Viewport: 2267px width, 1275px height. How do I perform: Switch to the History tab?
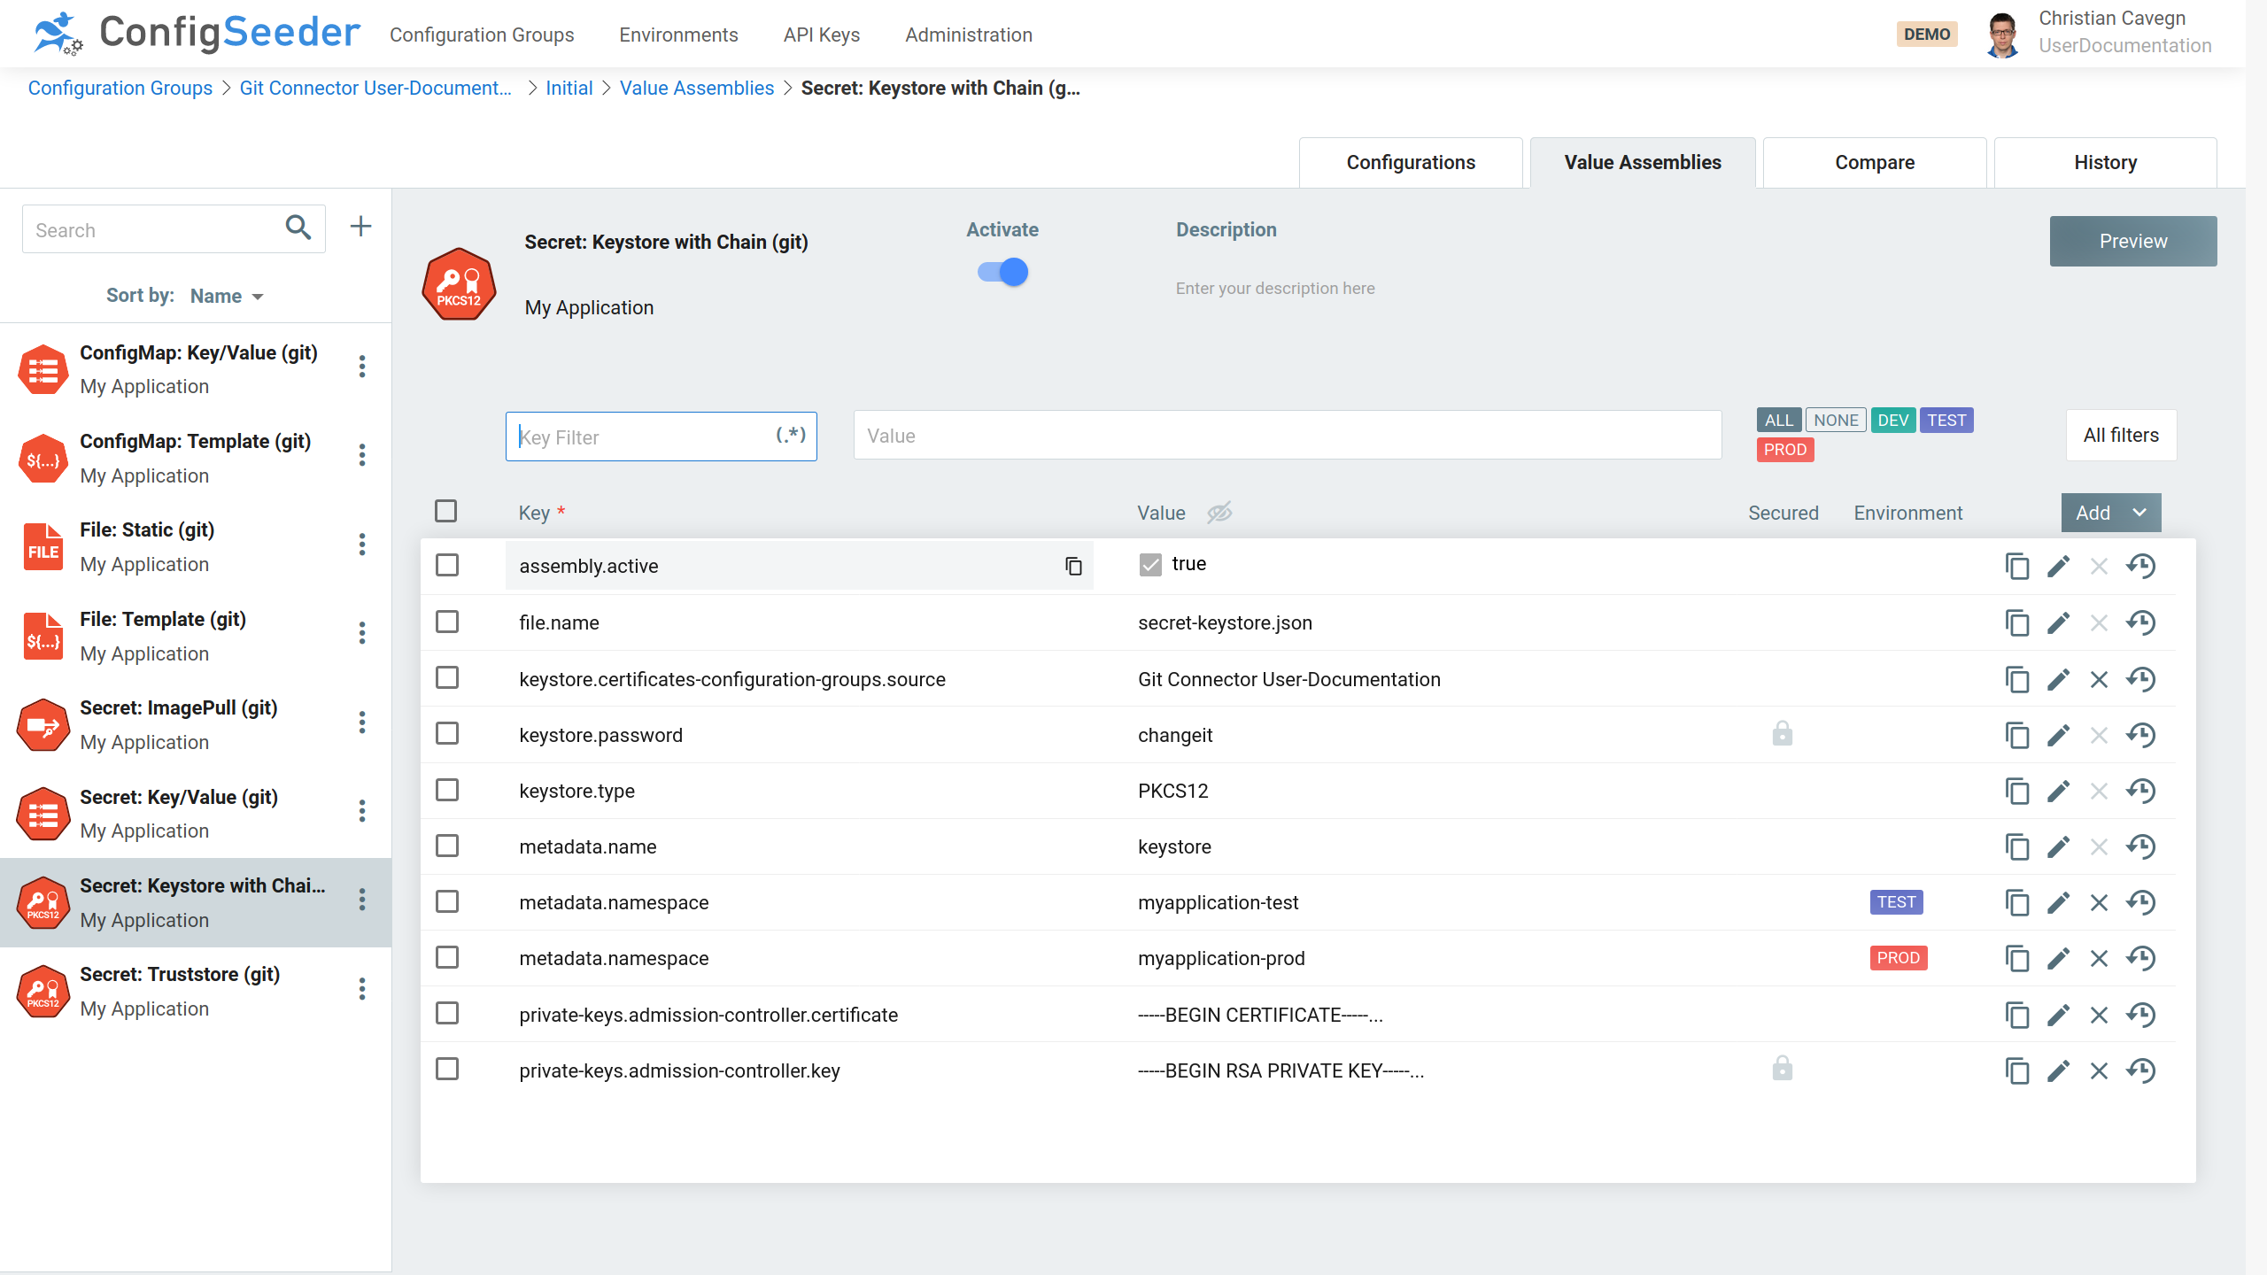click(x=2104, y=162)
